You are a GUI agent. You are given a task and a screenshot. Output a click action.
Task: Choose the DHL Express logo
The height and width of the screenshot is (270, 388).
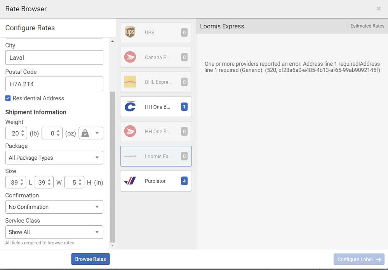point(130,82)
